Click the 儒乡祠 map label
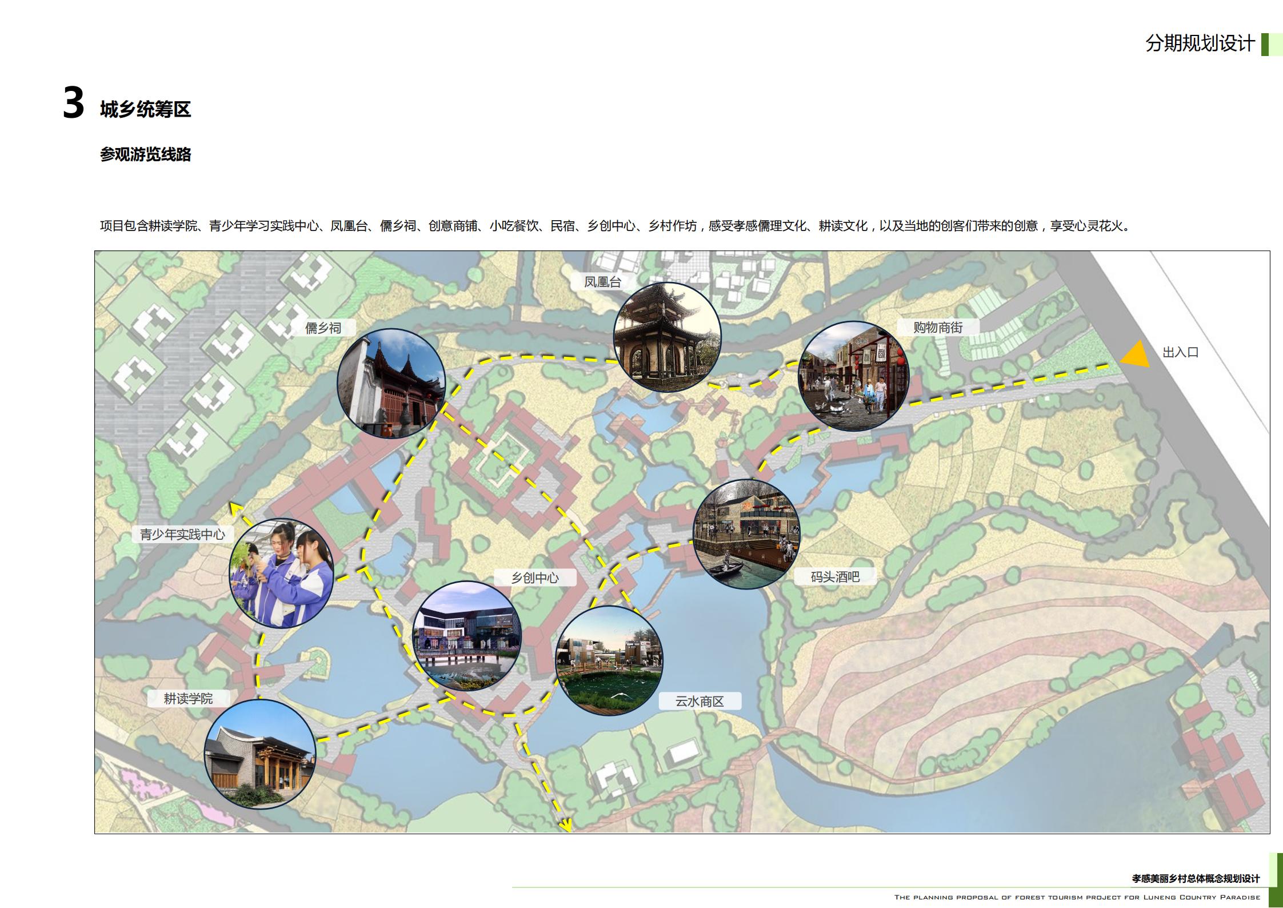The width and height of the screenshot is (1283, 908). coord(323,328)
